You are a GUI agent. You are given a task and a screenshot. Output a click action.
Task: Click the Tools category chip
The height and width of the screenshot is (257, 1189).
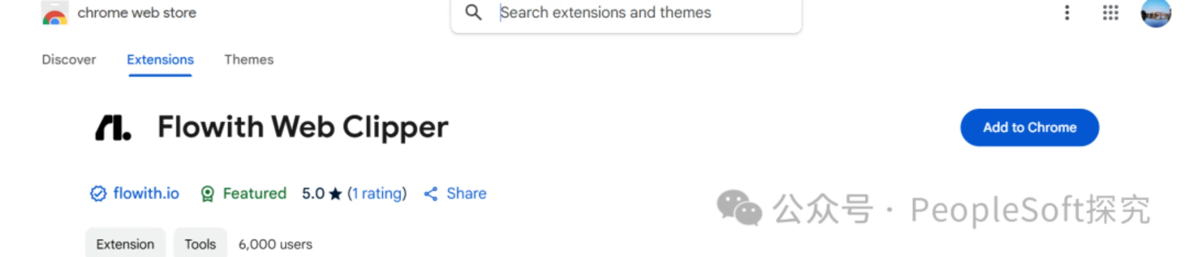tap(200, 244)
